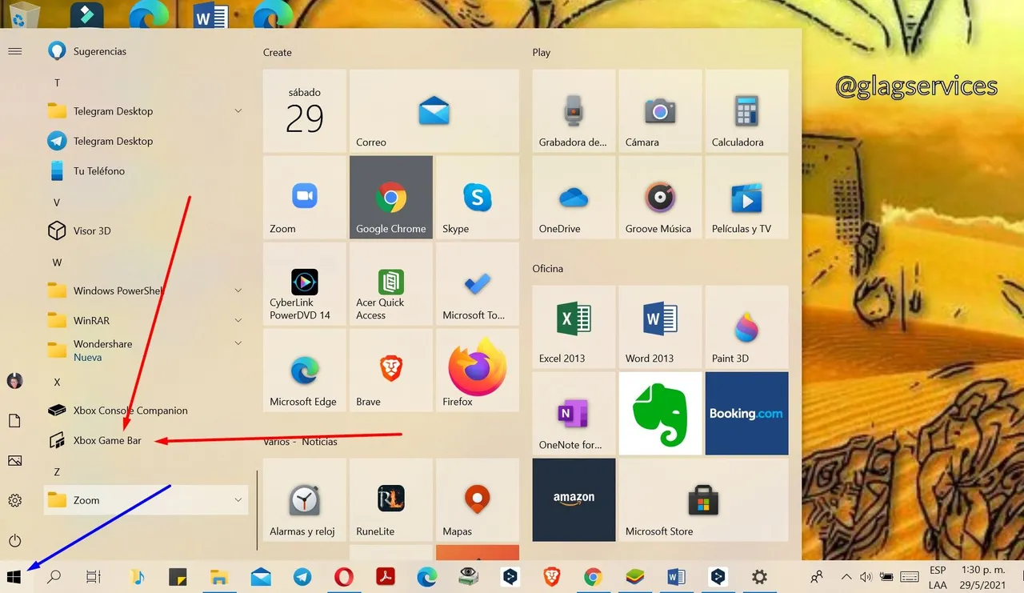Launch the Skype tile
Viewport: 1024px width, 593px height.
478,198
